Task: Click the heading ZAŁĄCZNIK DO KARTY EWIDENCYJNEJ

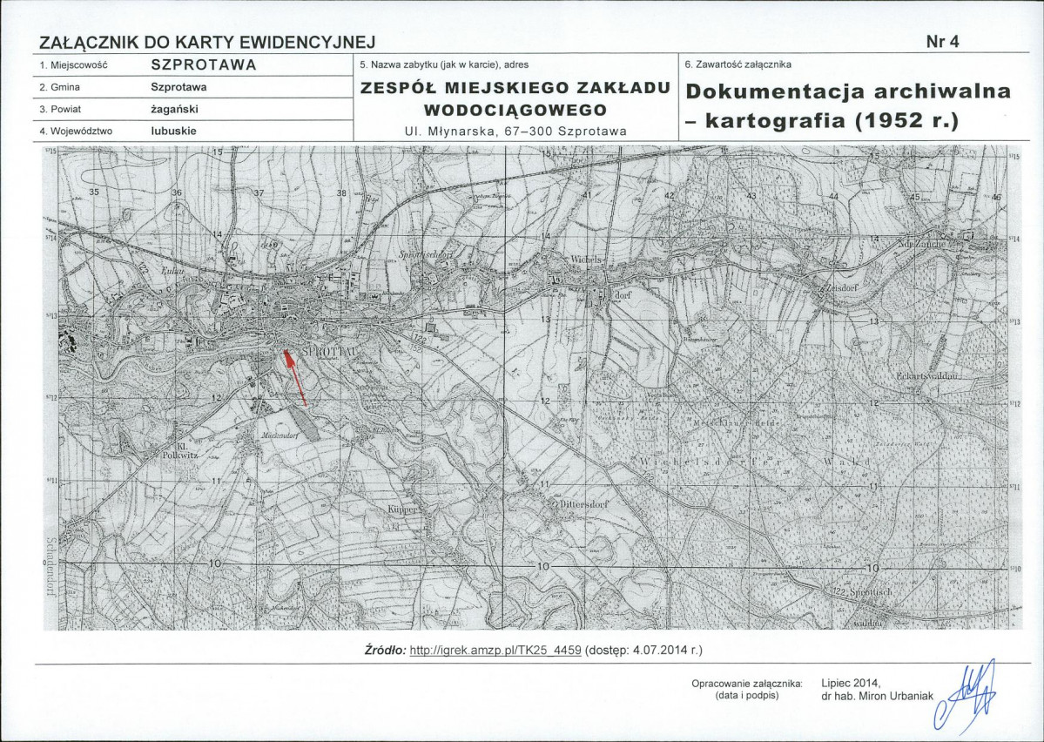Action: coord(207,42)
